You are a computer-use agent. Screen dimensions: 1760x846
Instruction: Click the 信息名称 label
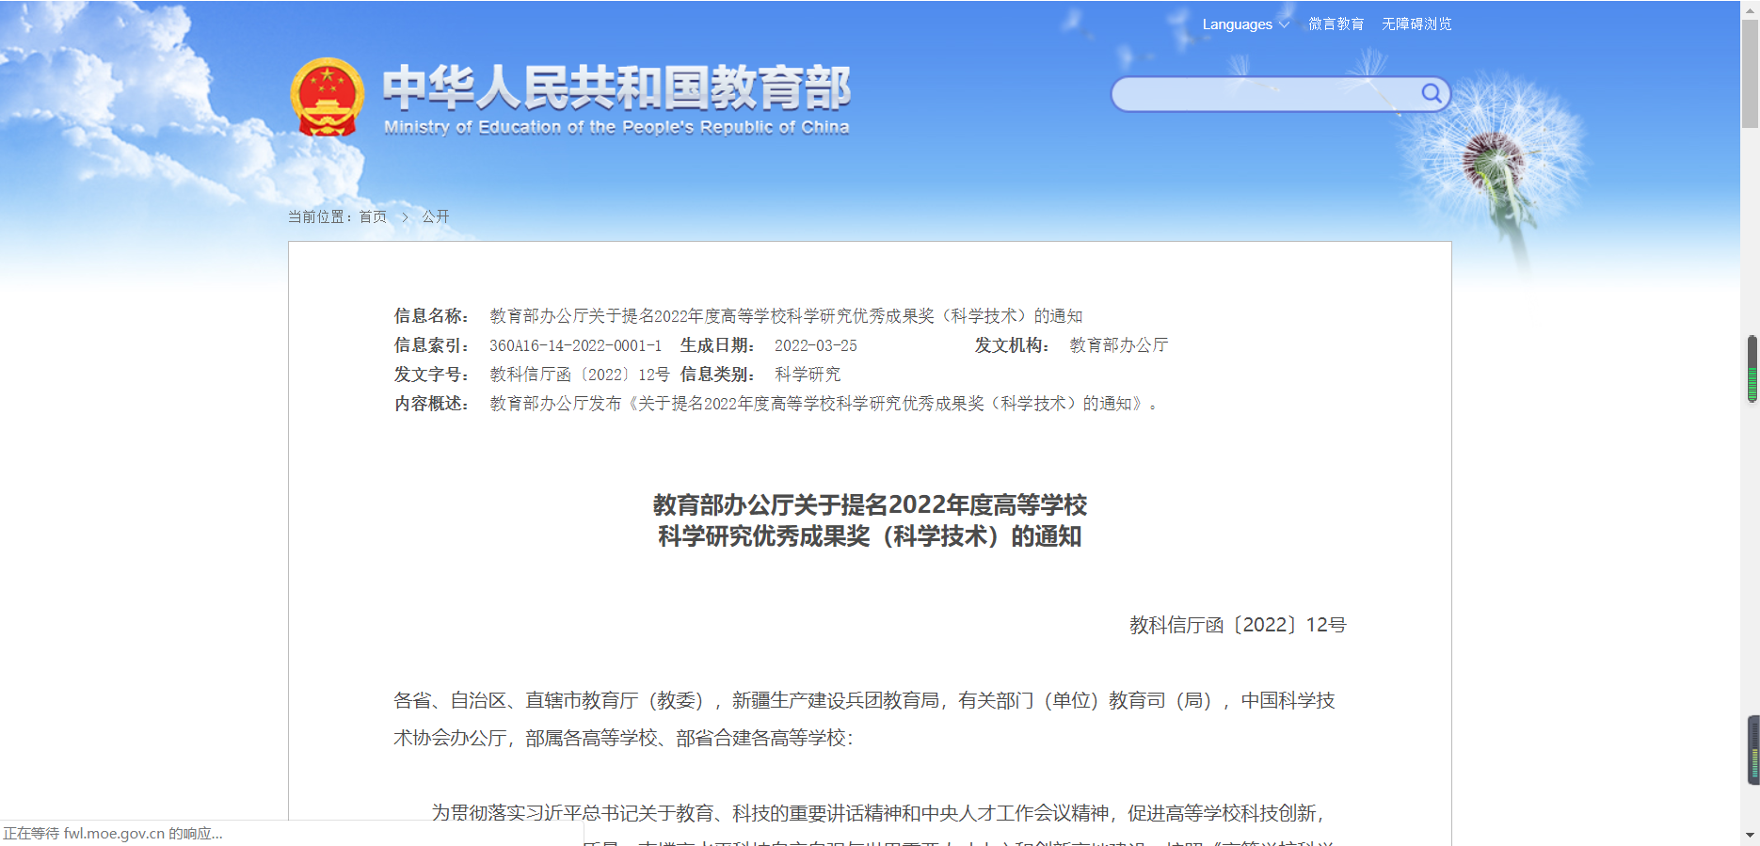(x=431, y=316)
